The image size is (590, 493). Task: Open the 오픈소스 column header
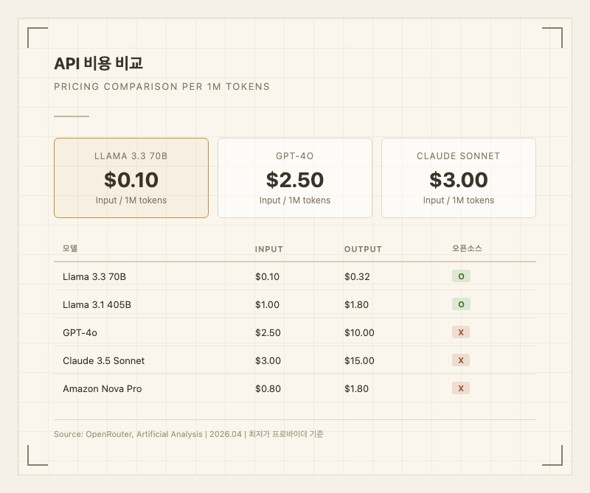[468, 248]
